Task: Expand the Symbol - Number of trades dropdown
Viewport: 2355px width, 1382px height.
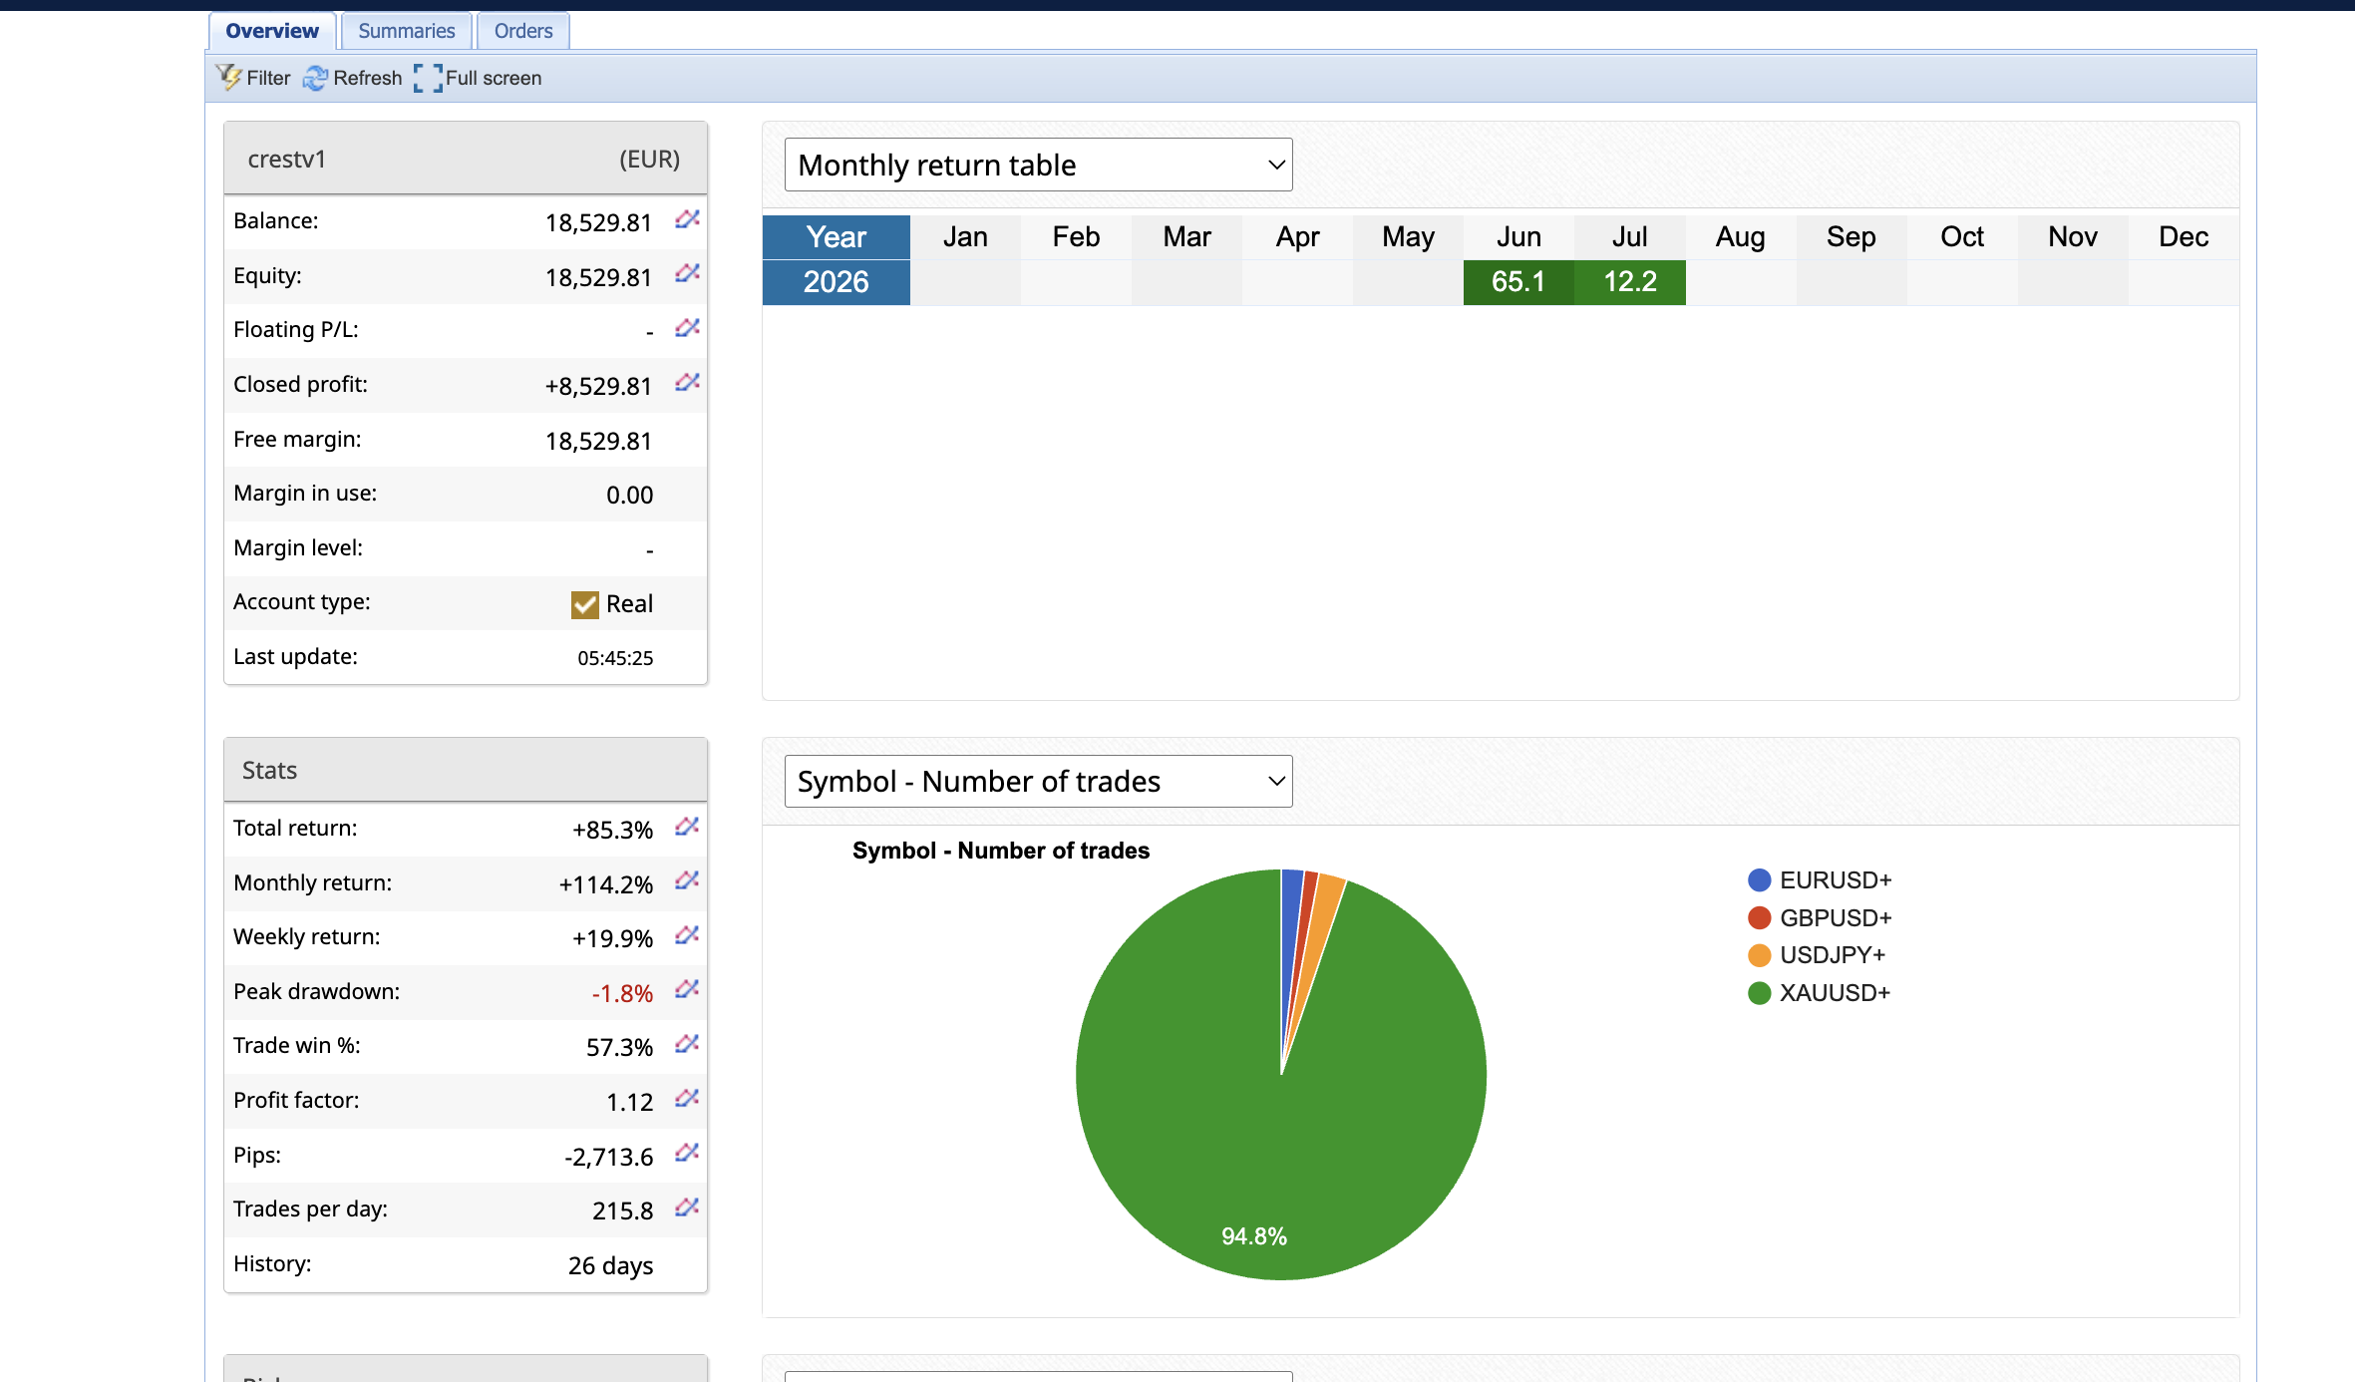Action: point(1038,781)
